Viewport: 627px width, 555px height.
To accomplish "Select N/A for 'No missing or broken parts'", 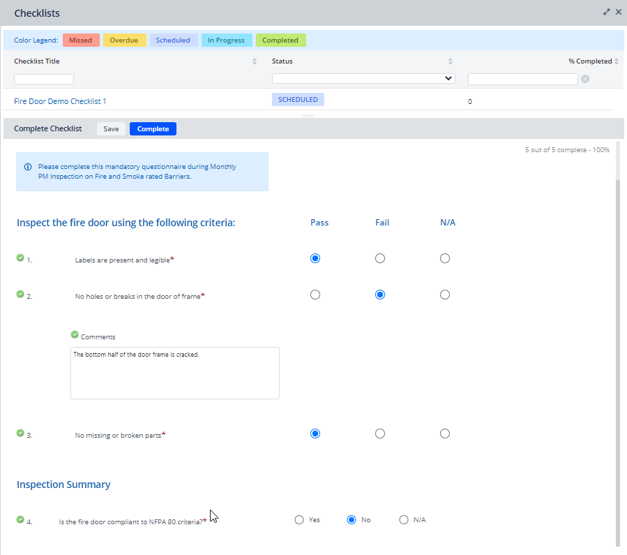I will (x=444, y=434).
